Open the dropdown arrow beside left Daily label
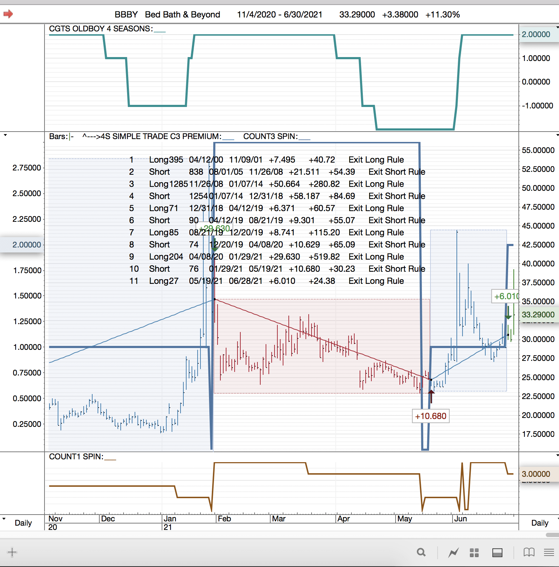Screen dimensions: 559x567 tap(4, 519)
